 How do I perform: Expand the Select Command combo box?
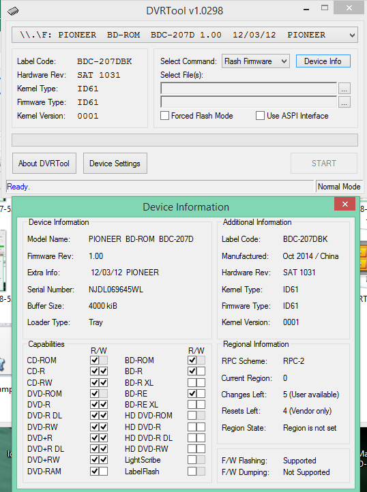click(255, 61)
